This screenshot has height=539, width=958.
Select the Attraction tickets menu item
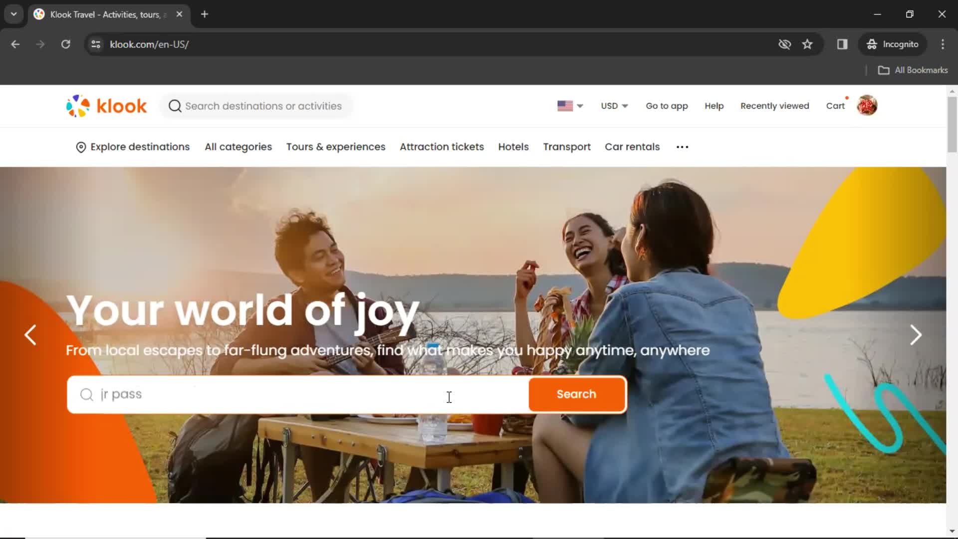[442, 146]
